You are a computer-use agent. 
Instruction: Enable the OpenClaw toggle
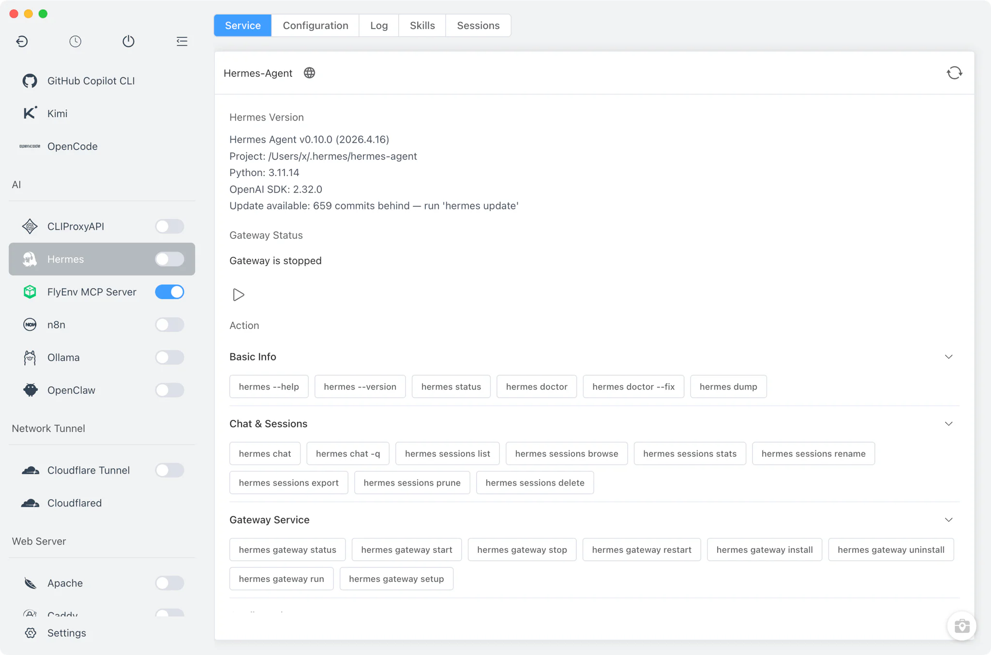click(x=169, y=390)
